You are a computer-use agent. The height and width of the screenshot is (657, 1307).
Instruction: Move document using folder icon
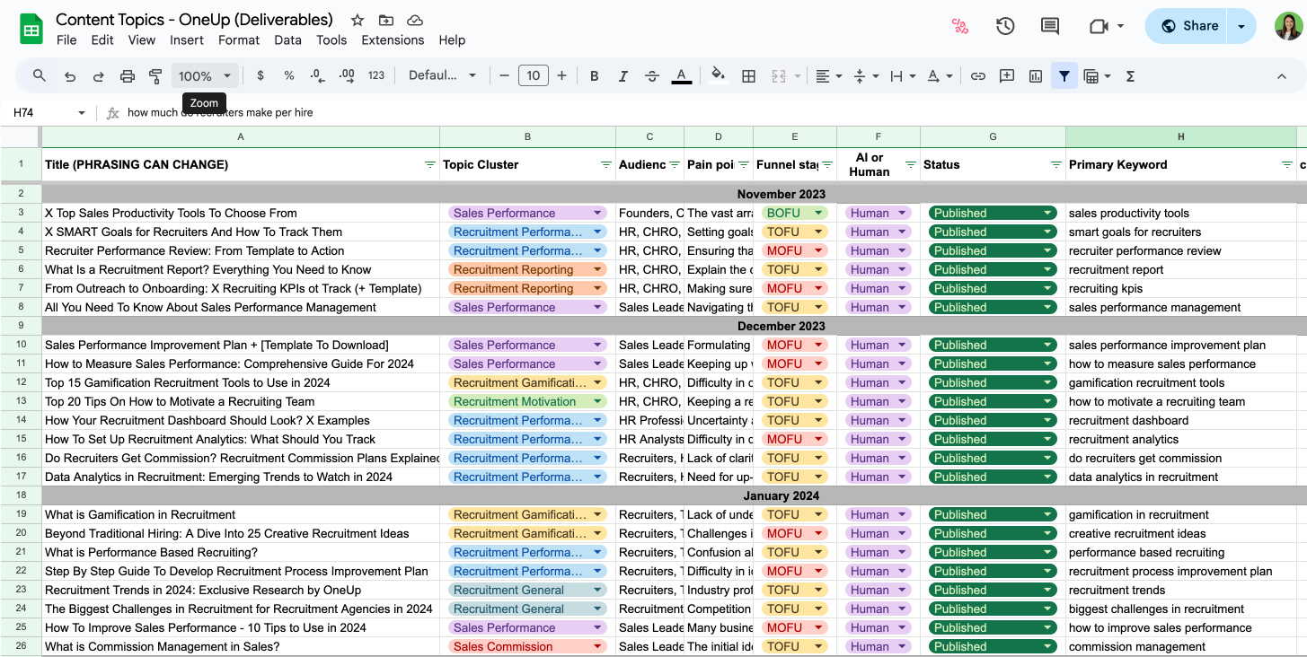[x=386, y=20]
